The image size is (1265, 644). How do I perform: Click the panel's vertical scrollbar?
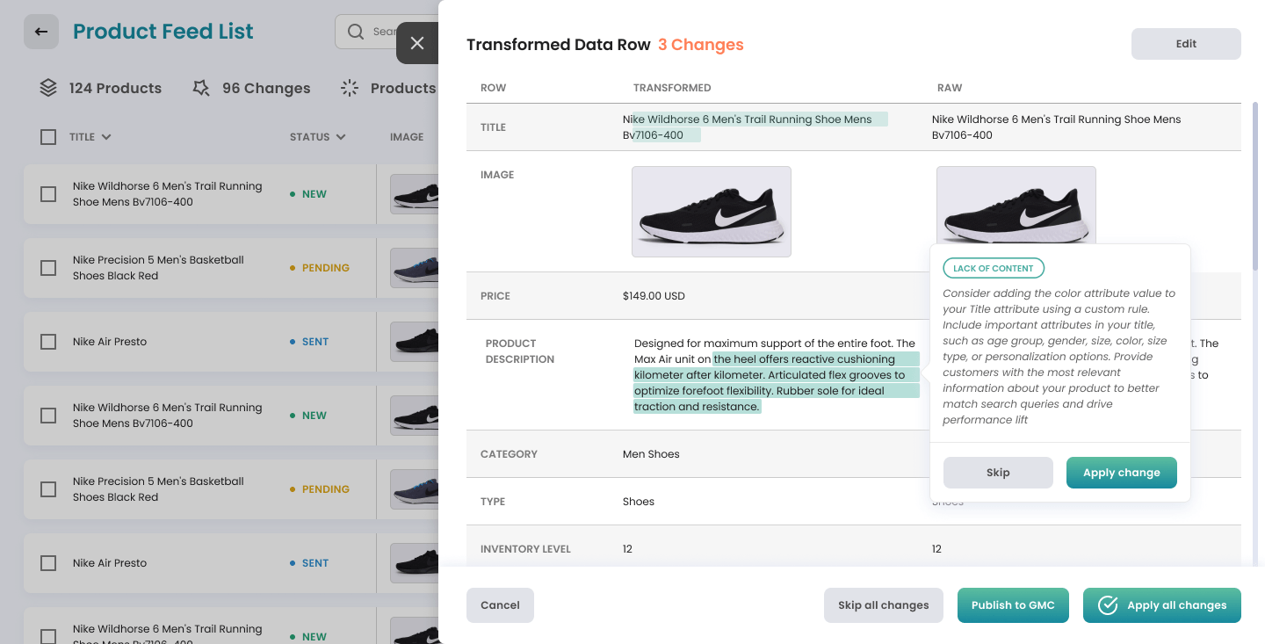1254,185
